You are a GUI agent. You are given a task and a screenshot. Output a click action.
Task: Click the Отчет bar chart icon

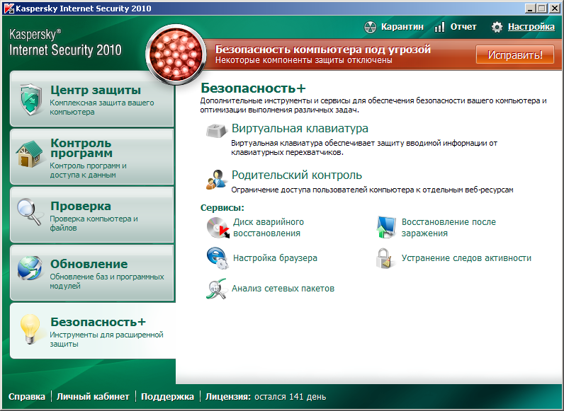(x=439, y=27)
